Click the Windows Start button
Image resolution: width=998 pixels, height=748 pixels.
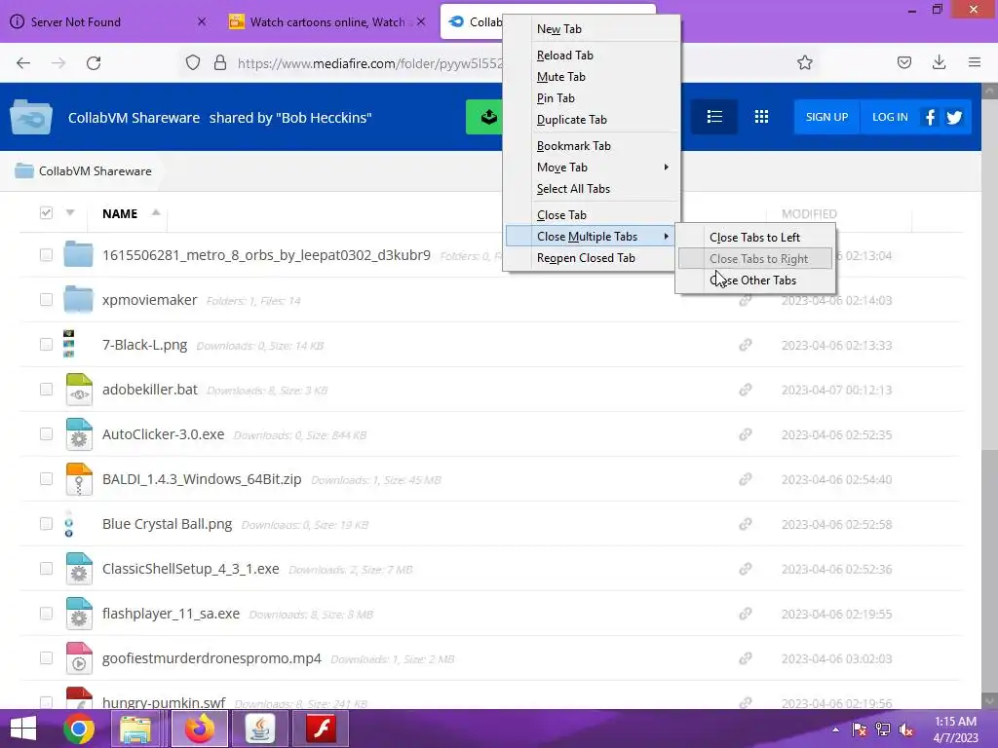[23, 729]
